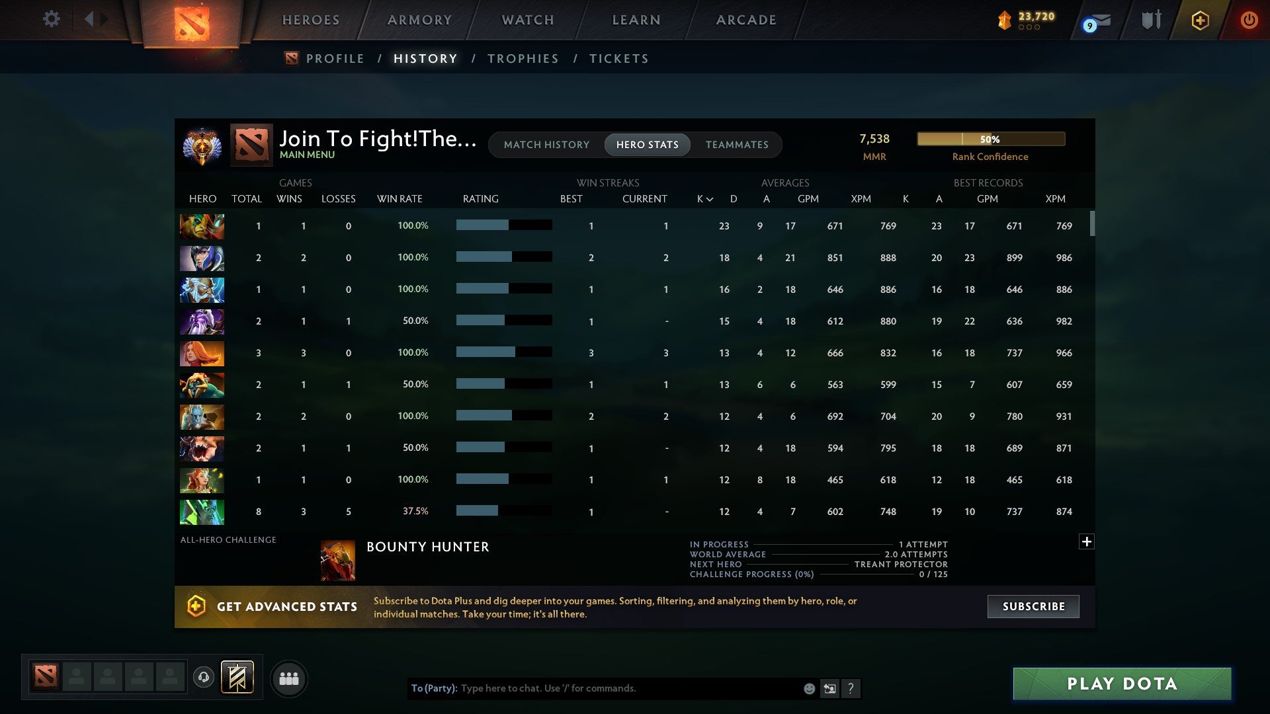
Task: Click the power exit icon top right
Action: click(1249, 20)
